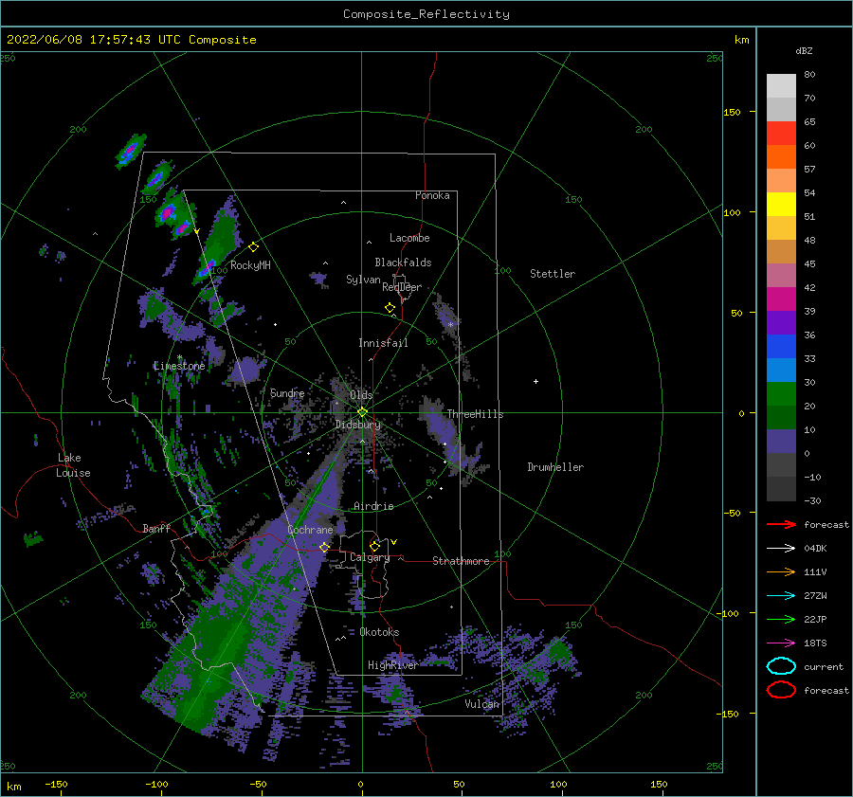Viewport: 853px width, 797px height.
Task: Click the yellow diamond marker near RockyMH
Action: (x=253, y=247)
